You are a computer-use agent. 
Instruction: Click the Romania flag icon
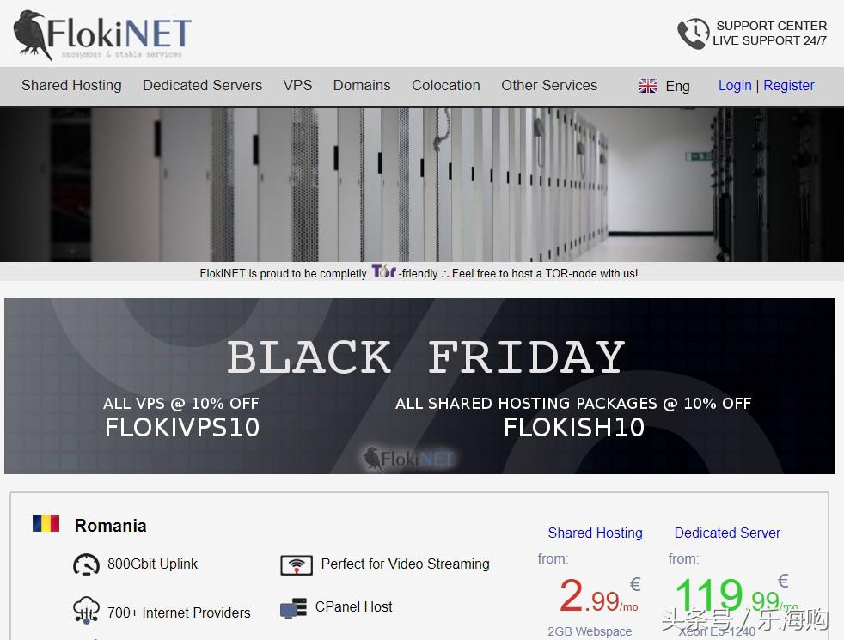[46, 523]
